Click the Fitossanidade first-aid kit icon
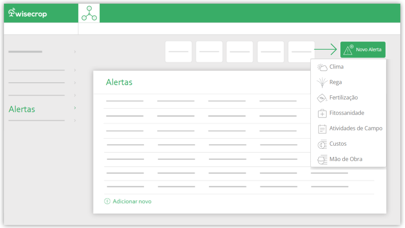Screen dimensions: 405x228 322,113
